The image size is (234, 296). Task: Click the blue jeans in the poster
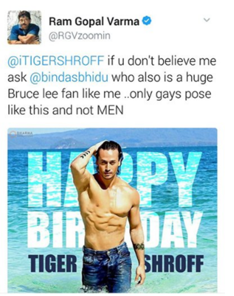tap(108, 268)
